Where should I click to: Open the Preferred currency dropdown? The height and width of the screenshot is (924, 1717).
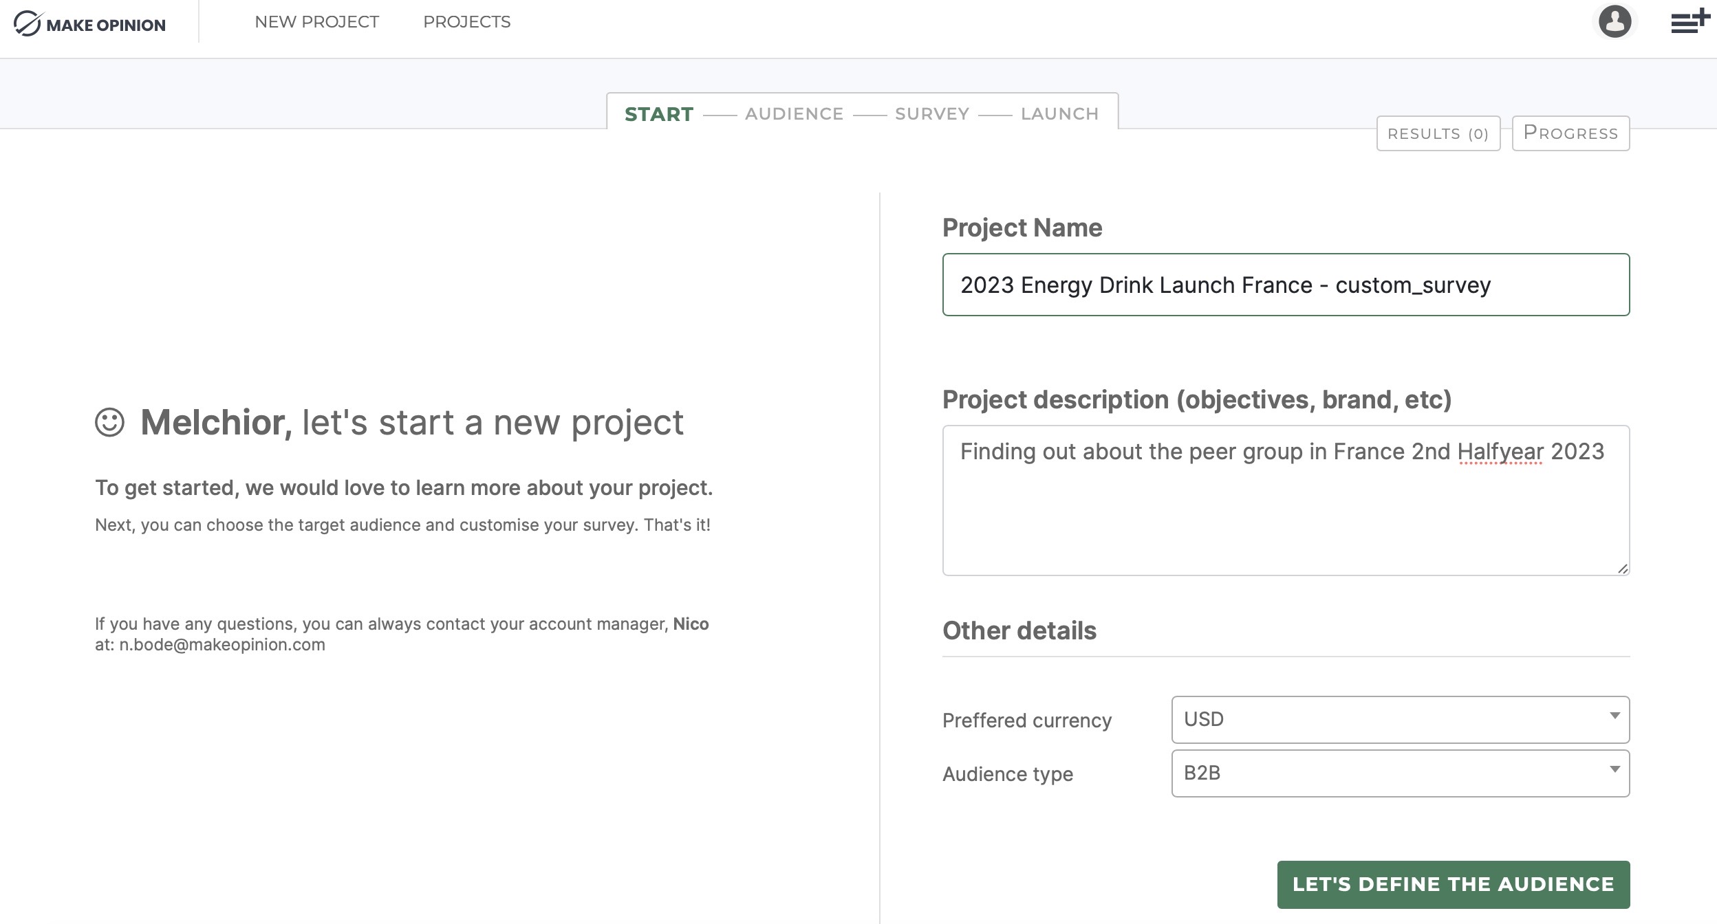[1400, 719]
